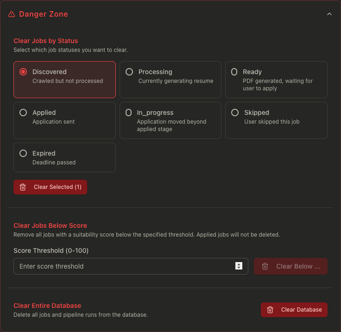Click 'Delete all jobs and pipeline runs' text
Viewport: 341px width, 332px height.
coord(81,315)
